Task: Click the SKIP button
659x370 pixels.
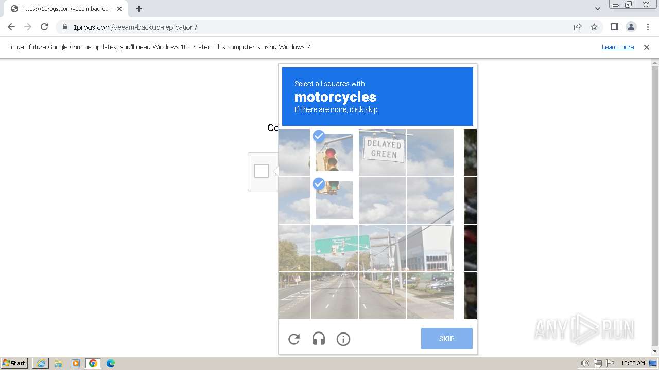Action: pos(446,339)
